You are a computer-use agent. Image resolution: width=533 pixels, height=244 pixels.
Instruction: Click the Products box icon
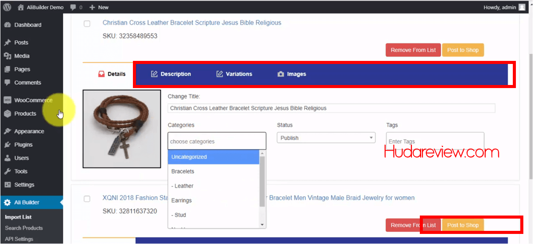(x=7, y=113)
